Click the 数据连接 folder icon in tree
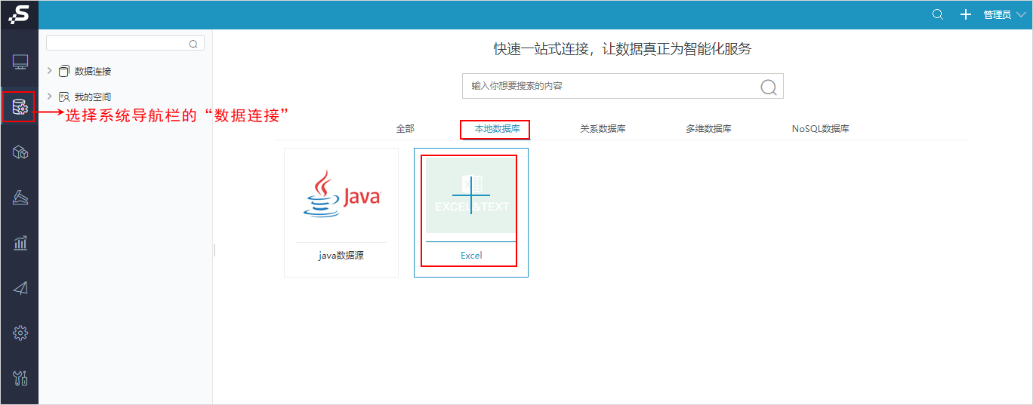 click(64, 71)
